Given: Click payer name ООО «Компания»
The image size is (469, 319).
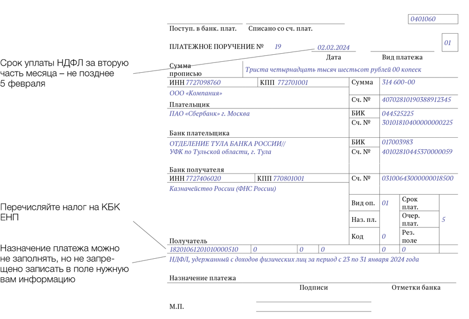Looking at the screenshot, I should pos(196,93).
